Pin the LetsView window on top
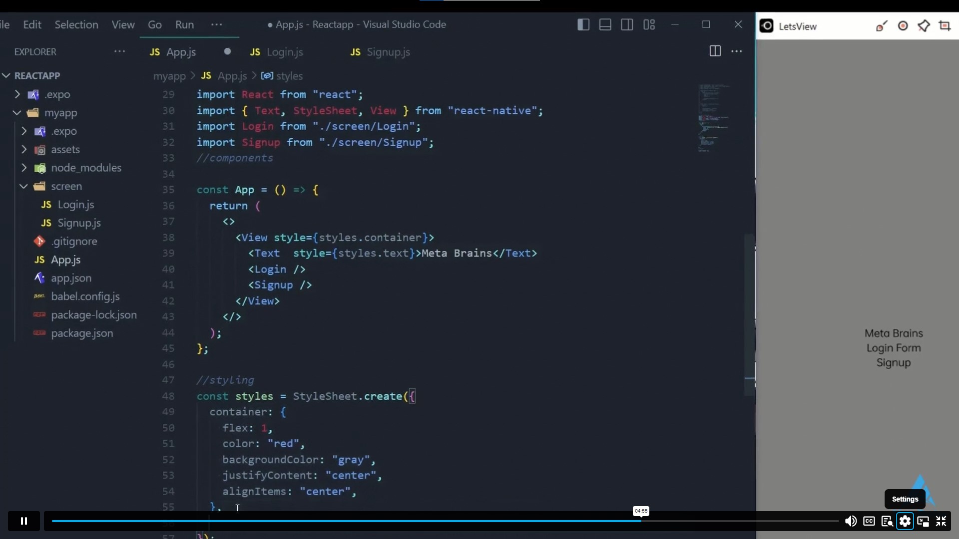The width and height of the screenshot is (959, 539). coord(925,26)
